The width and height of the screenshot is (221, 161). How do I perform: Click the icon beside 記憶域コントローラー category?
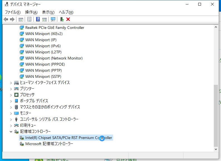pos(16,132)
